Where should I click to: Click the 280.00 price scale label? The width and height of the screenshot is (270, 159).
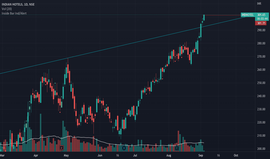click(x=261, y=43)
